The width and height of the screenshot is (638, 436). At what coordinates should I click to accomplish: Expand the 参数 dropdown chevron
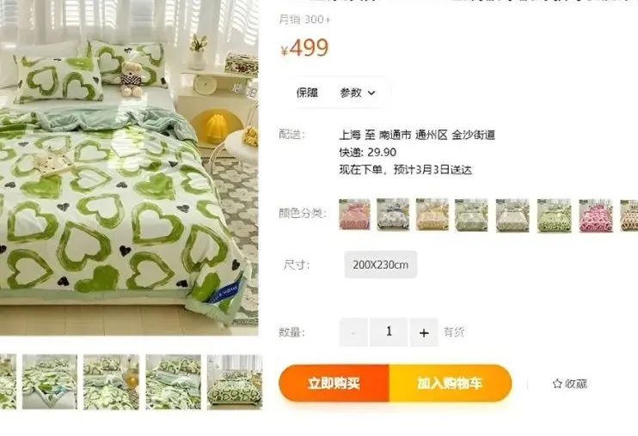371,93
